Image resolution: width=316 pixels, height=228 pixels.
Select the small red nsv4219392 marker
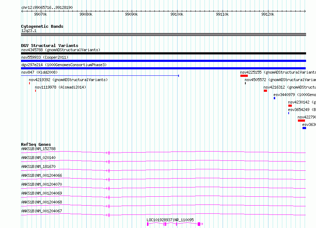29,83
